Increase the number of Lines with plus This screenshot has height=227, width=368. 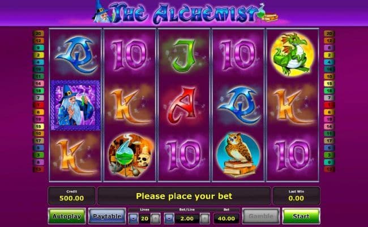155,218
